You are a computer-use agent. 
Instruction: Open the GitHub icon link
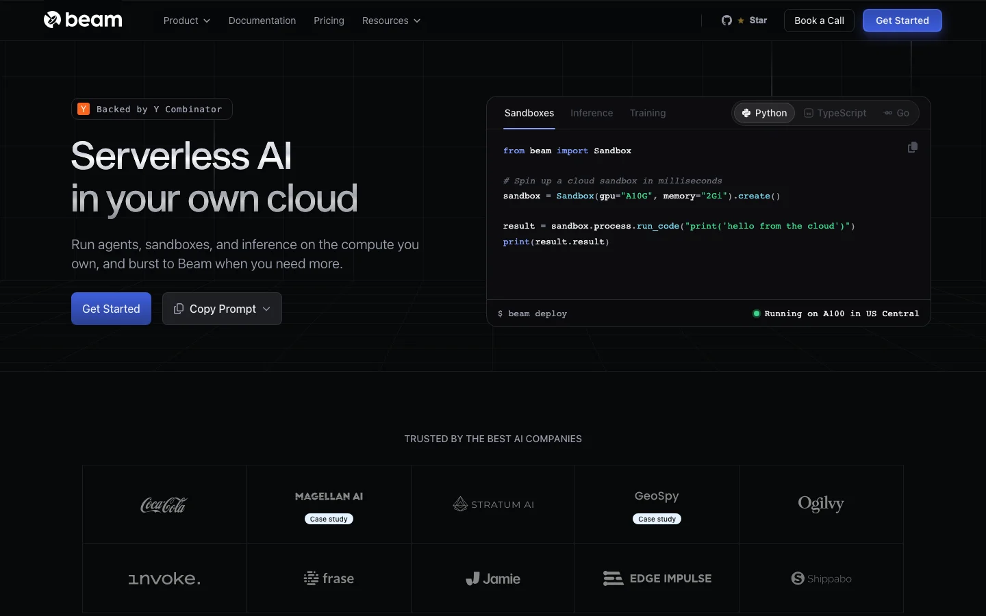tap(726, 21)
